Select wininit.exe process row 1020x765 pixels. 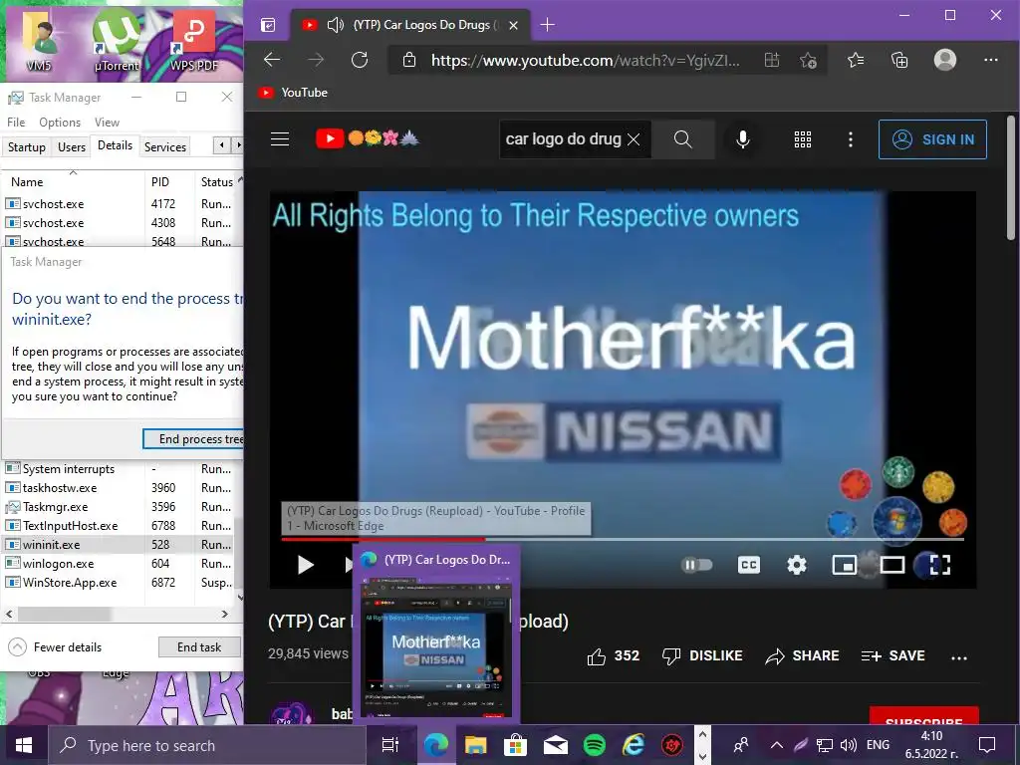click(118, 545)
